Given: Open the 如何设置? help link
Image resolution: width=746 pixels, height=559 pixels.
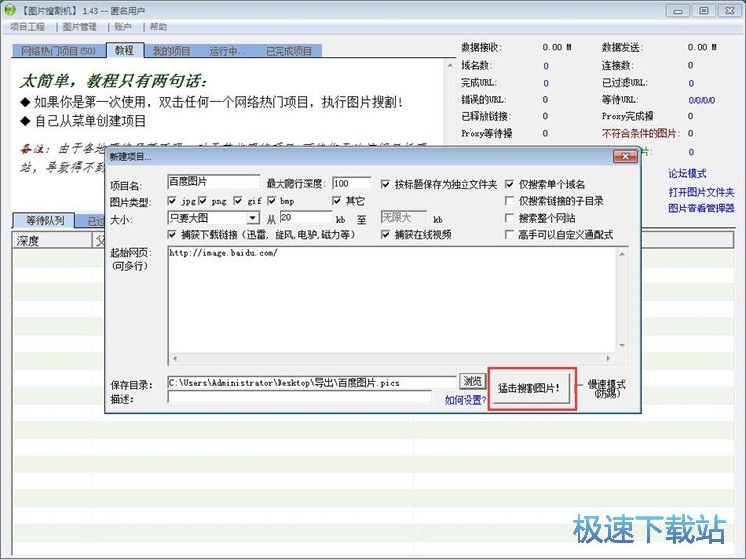Looking at the screenshot, I should (466, 400).
